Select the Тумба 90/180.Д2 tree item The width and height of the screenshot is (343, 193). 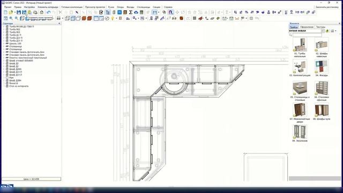tap(21, 26)
